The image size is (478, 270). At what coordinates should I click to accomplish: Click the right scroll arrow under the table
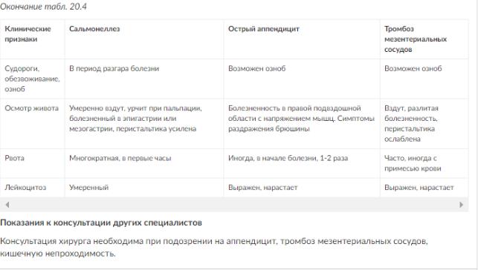pyautogui.click(x=461, y=205)
